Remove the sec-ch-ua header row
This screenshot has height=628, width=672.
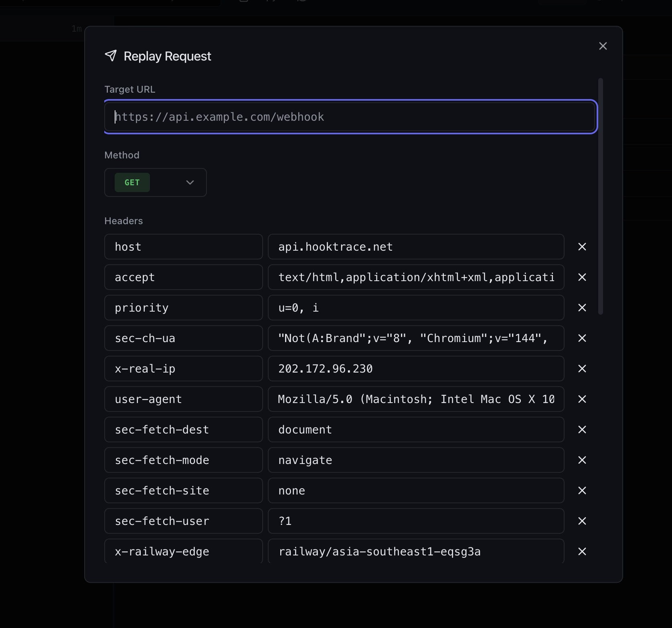[582, 338]
